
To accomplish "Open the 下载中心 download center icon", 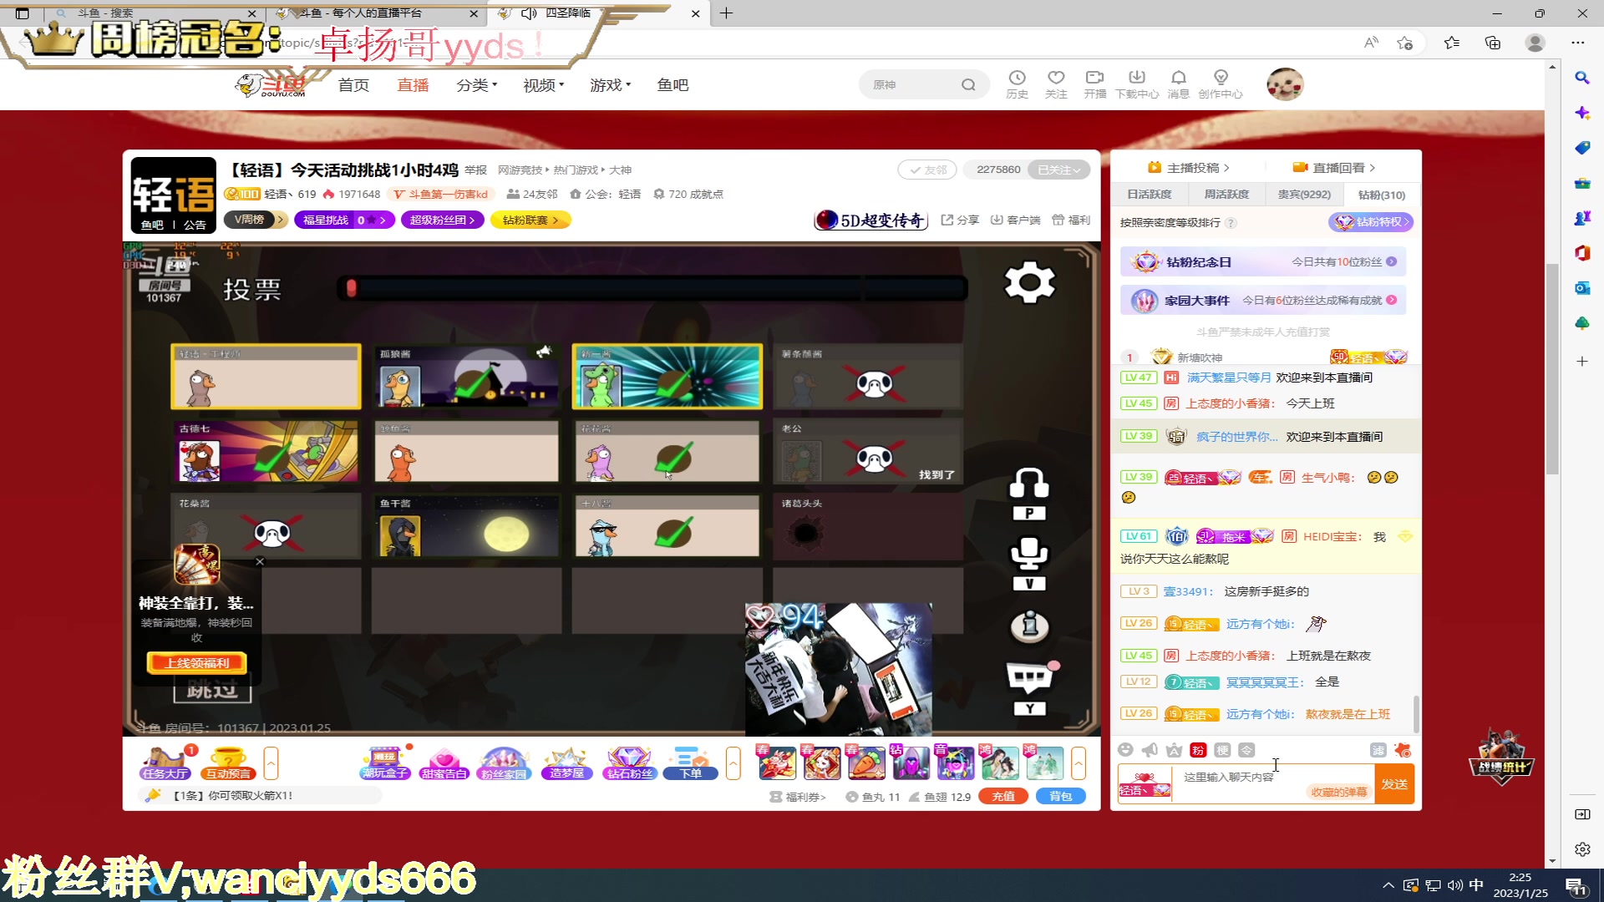I will 1136,83.
